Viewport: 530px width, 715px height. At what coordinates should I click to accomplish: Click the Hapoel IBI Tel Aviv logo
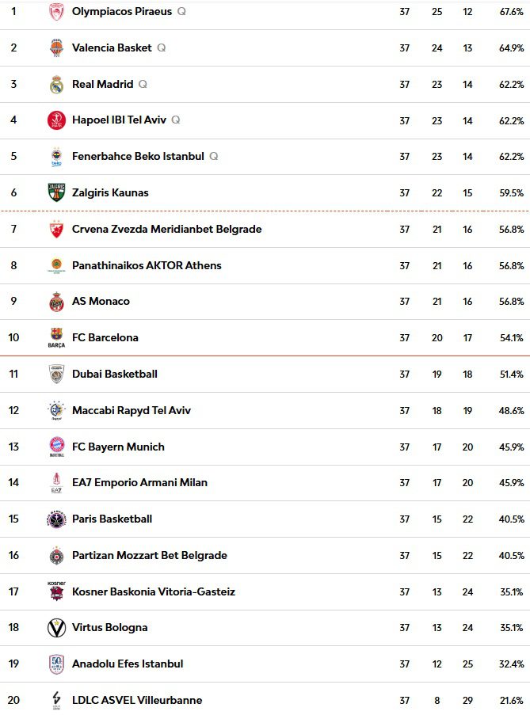pyautogui.click(x=56, y=120)
